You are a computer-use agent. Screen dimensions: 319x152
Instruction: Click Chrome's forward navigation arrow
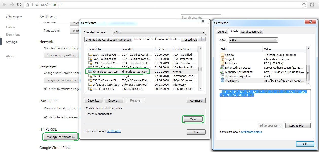click(12, 5)
